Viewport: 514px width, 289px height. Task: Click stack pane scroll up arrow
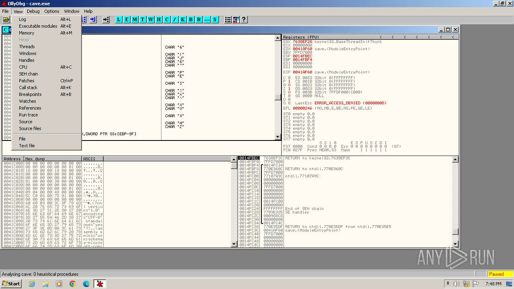click(x=455, y=159)
